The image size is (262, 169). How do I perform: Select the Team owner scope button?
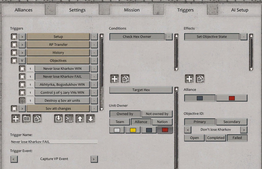120,122
